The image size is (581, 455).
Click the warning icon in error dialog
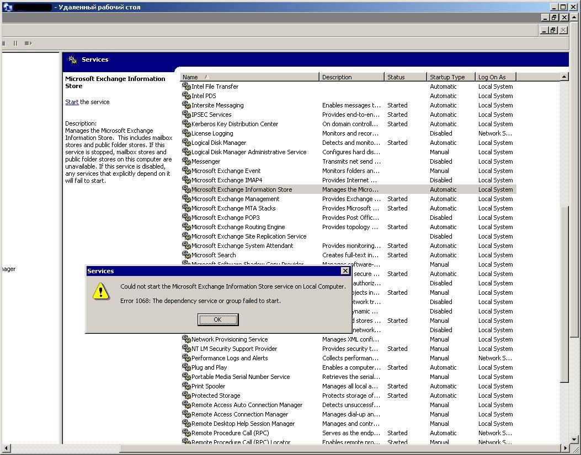[x=100, y=291]
